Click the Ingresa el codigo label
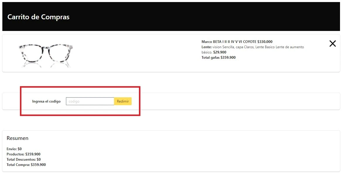 coord(46,101)
